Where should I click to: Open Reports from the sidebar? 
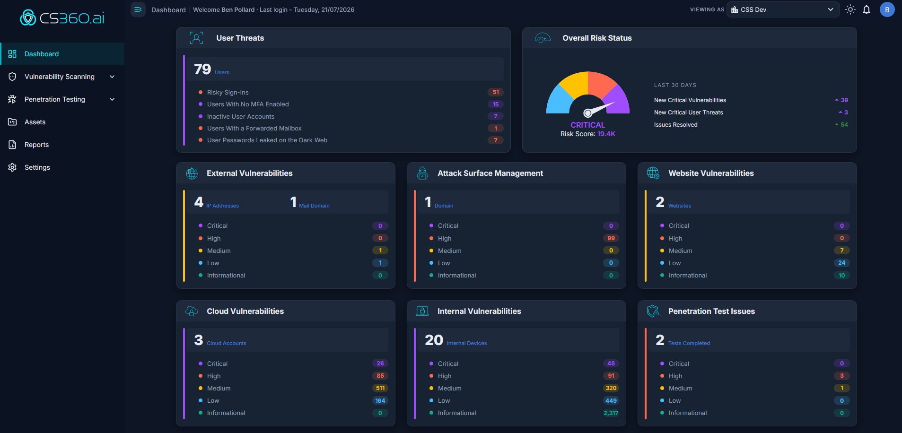(62, 145)
